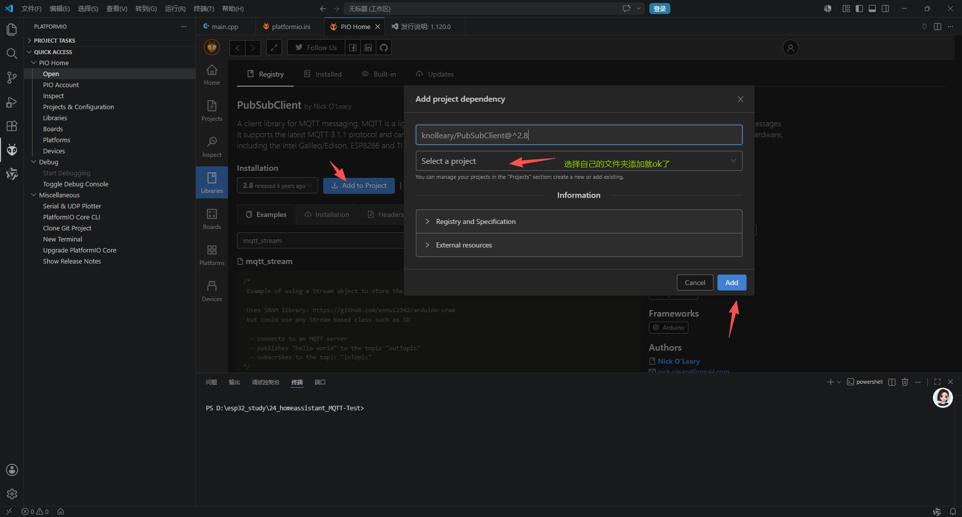Open the PIO account profile icon
Image resolution: width=962 pixels, height=517 pixels.
791,48
